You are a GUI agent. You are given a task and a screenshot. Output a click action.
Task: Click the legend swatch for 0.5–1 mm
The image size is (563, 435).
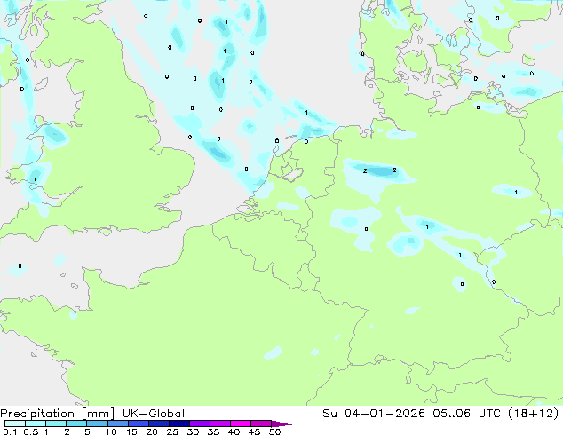[36, 423]
